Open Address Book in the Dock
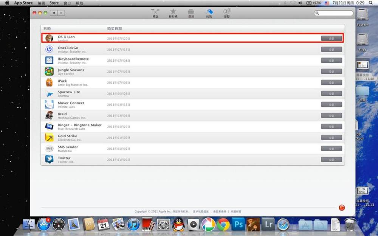 click(x=89, y=224)
